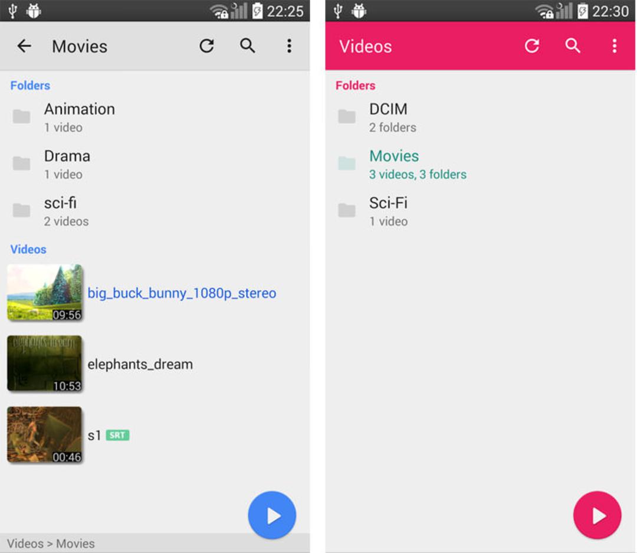Tap Videos in the breadcrumb path
Image resolution: width=637 pixels, height=553 pixels.
click(25, 544)
